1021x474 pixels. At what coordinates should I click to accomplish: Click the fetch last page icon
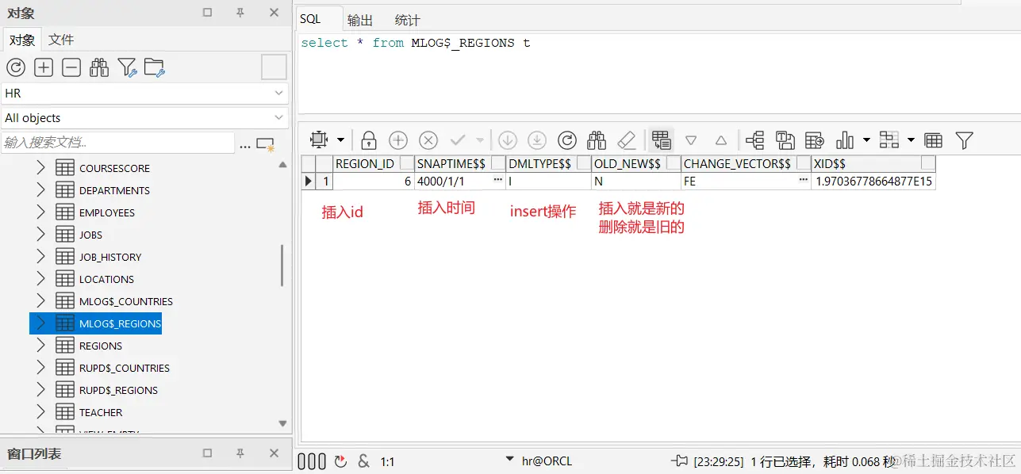(537, 140)
